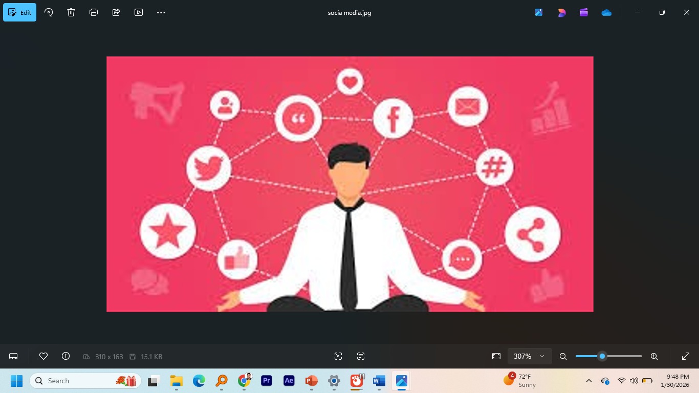Rotate the photo
Screen dimensions: 699x393
pyautogui.click(x=49, y=12)
